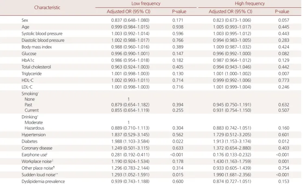Click the Diabetes row label
This screenshot has height=185, width=303.
(29, 142)
